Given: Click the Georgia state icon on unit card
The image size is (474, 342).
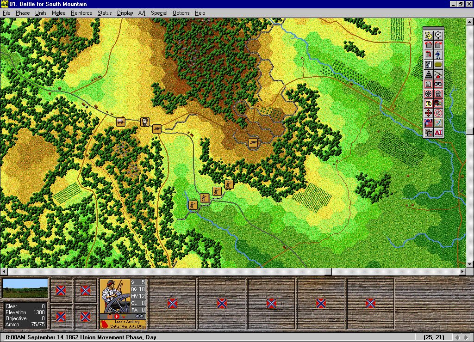Looking at the screenshot, I should tap(104, 324).
